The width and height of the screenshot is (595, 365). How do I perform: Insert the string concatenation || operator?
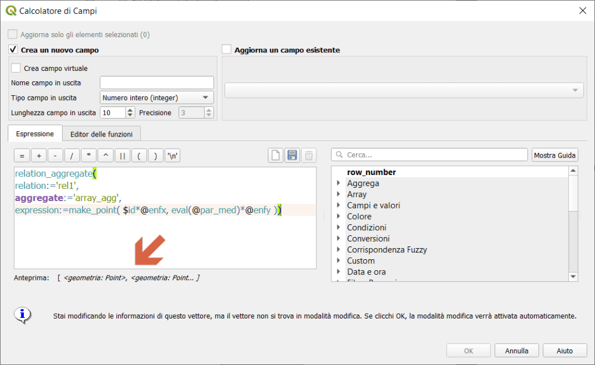point(122,156)
